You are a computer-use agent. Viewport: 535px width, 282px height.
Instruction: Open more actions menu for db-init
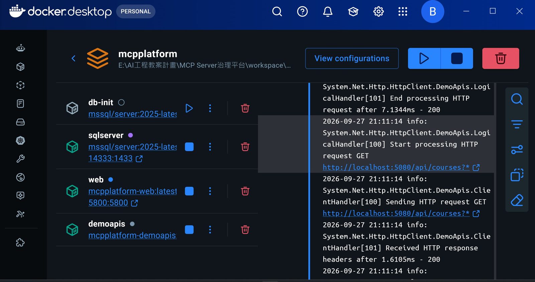coord(210,108)
